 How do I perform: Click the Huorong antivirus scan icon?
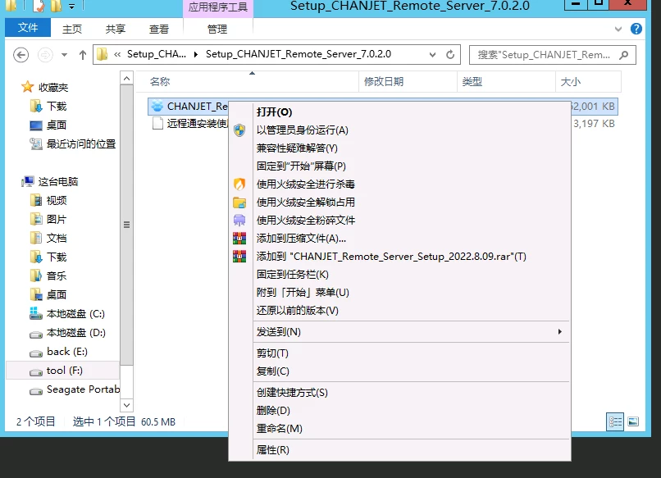tap(239, 184)
